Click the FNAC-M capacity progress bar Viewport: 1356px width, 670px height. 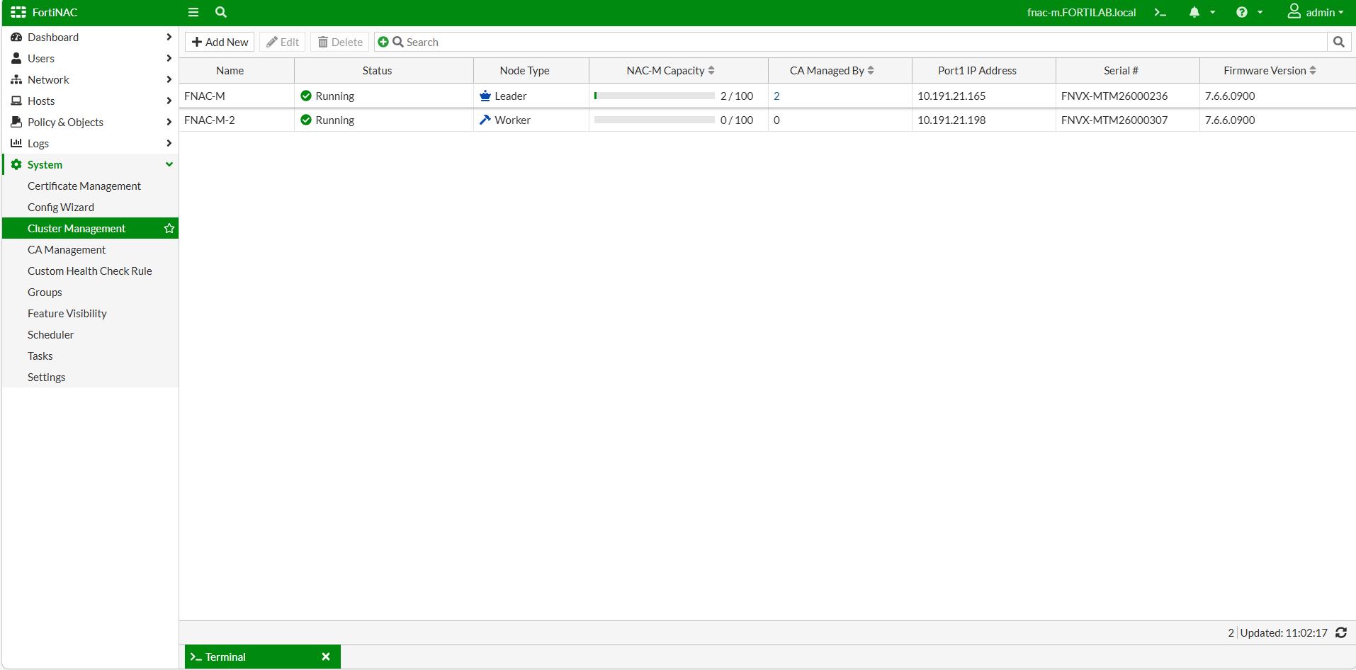pyautogui.click(x=655, y=96)
